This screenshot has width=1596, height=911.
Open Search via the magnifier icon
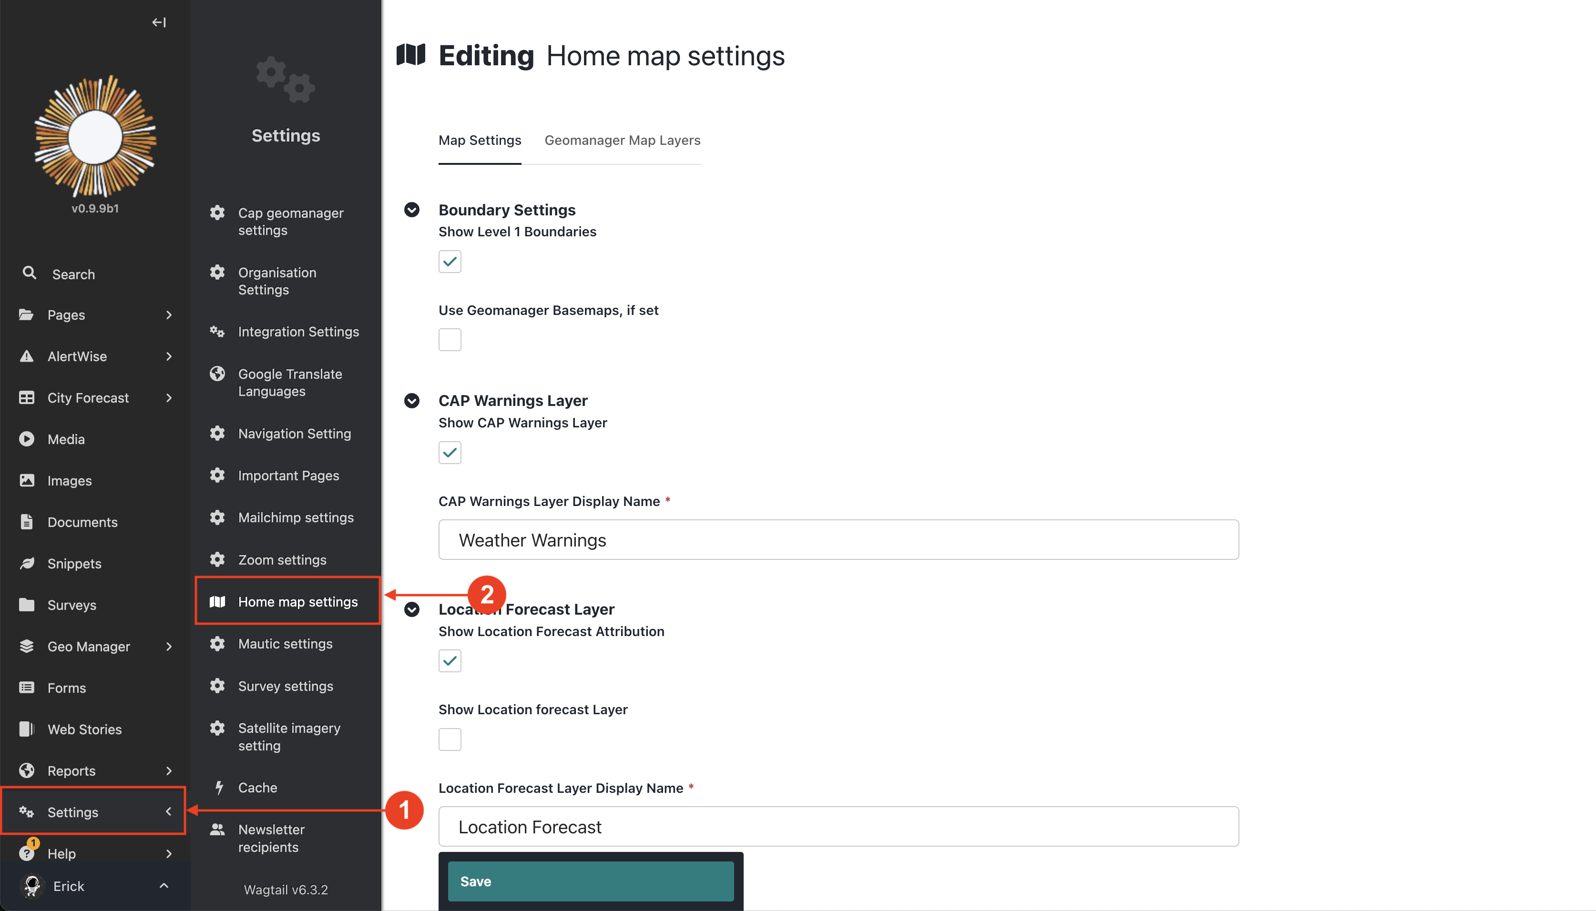tap(29, 273)
